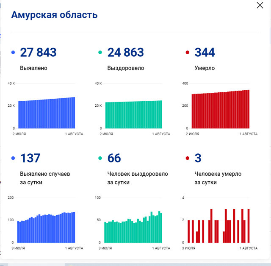Click the Амурская область heading
The width and height of the screenshot is (271, 266).
[x=55, y=15]
